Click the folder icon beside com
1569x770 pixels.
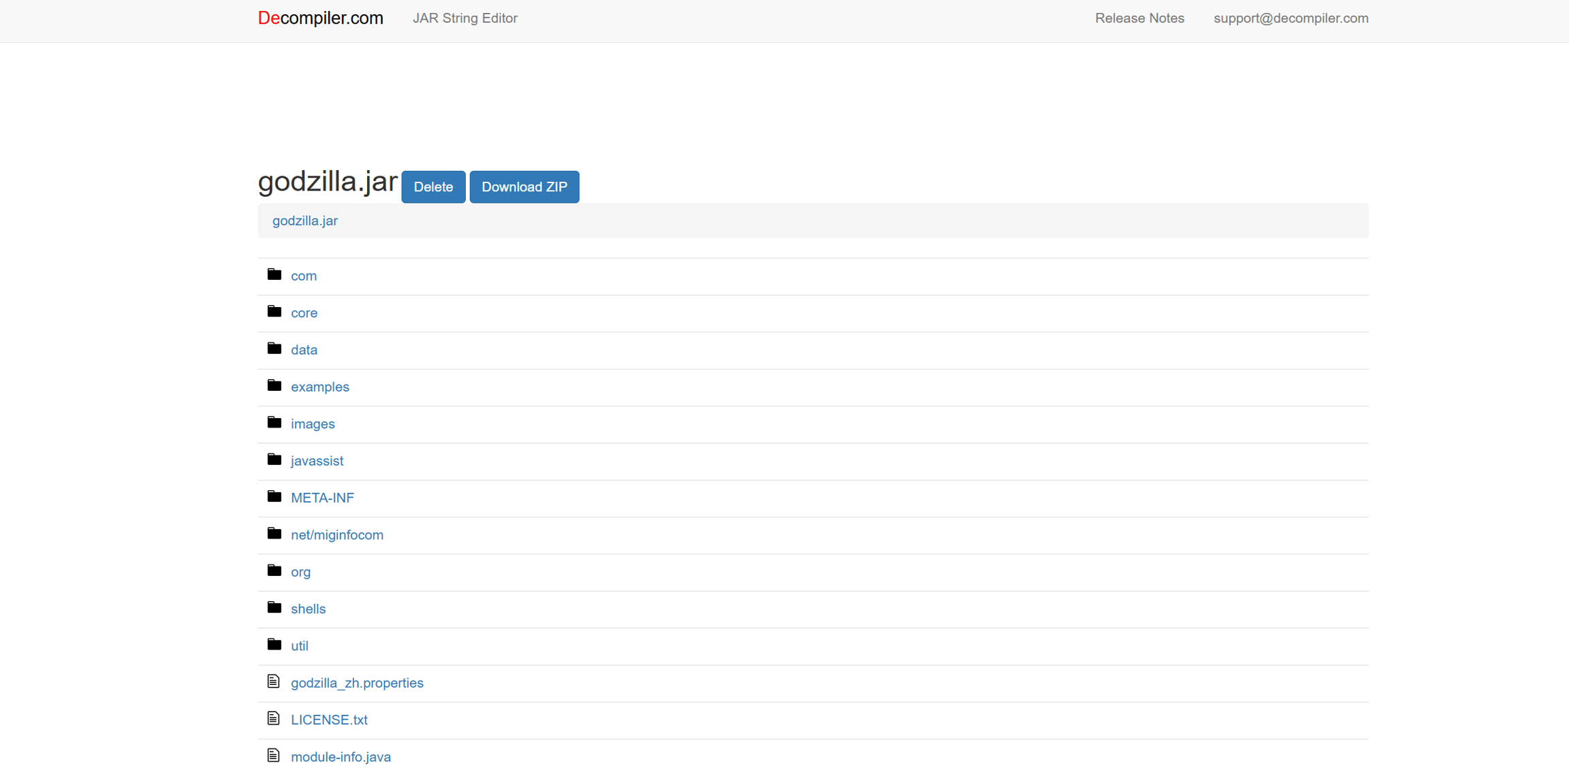point(274,274)
